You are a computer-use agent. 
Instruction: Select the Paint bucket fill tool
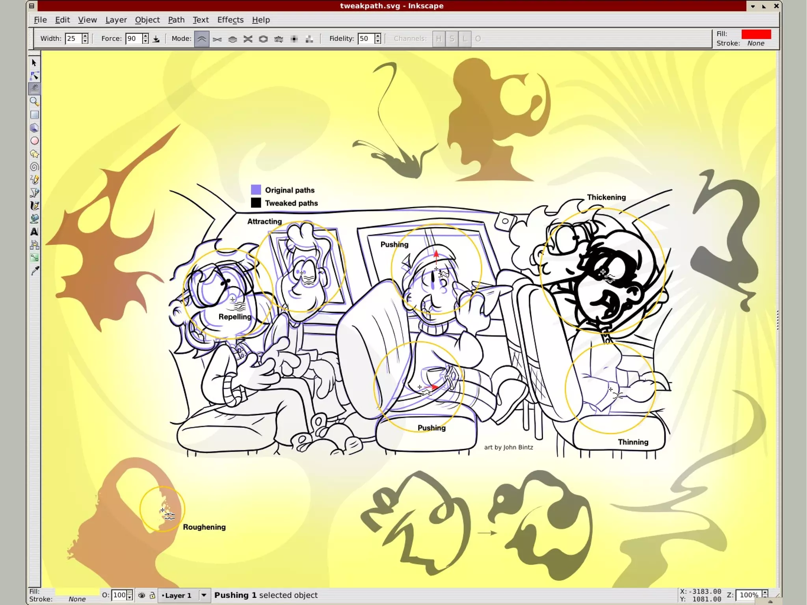34,219
